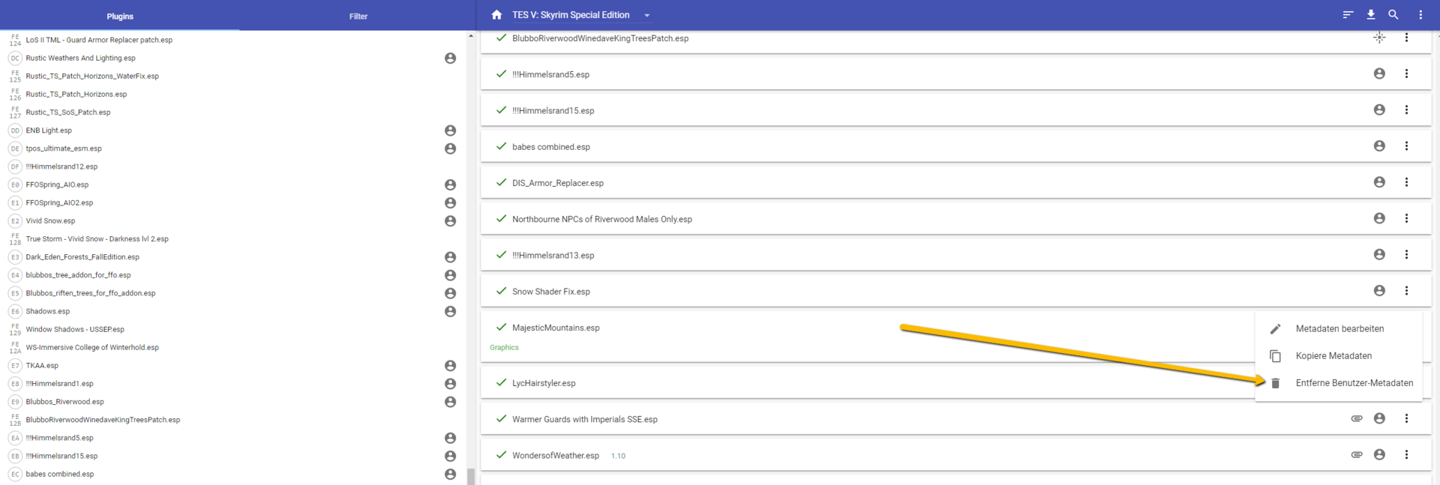Select Metadaten bearbeiten in context menu
The width and height of the screenshot is (1440, 485).
[x=1339, y=329]
